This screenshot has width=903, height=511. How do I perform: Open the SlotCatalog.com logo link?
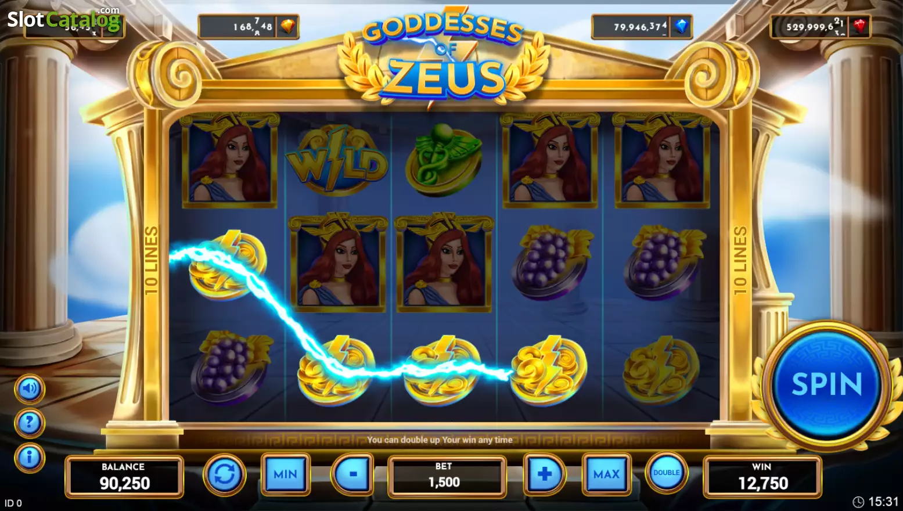point(64,19)
